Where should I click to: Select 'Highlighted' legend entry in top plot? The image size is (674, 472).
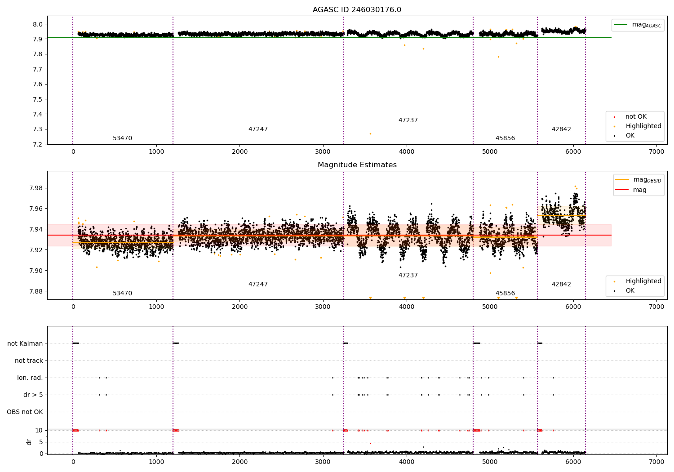[643, 126]
